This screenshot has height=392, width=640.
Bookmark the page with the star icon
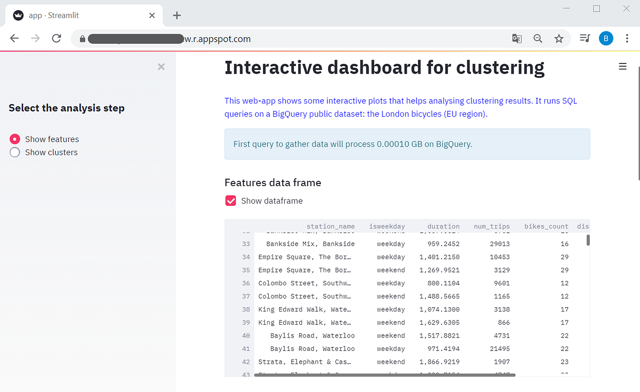(x=559, y=38)
